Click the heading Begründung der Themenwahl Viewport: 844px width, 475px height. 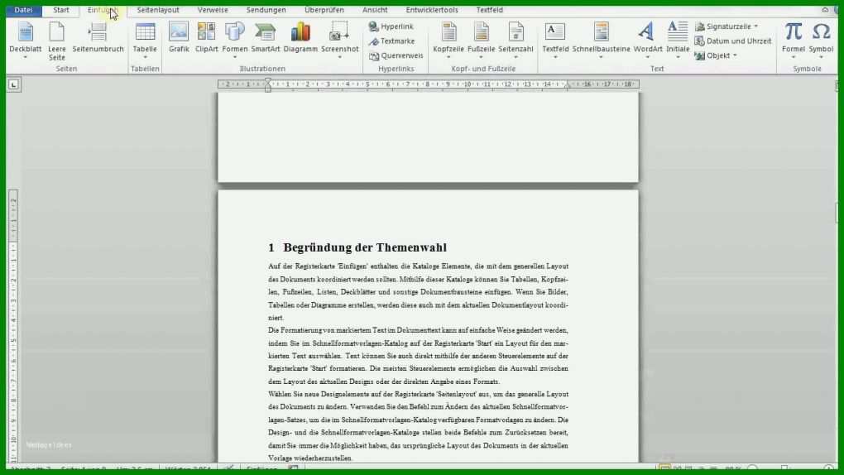coord(365,247)
